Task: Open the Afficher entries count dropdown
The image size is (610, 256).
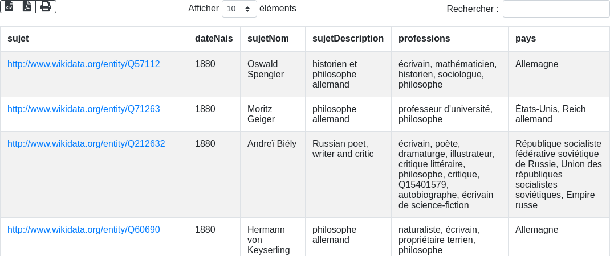Action: [239, 9]
